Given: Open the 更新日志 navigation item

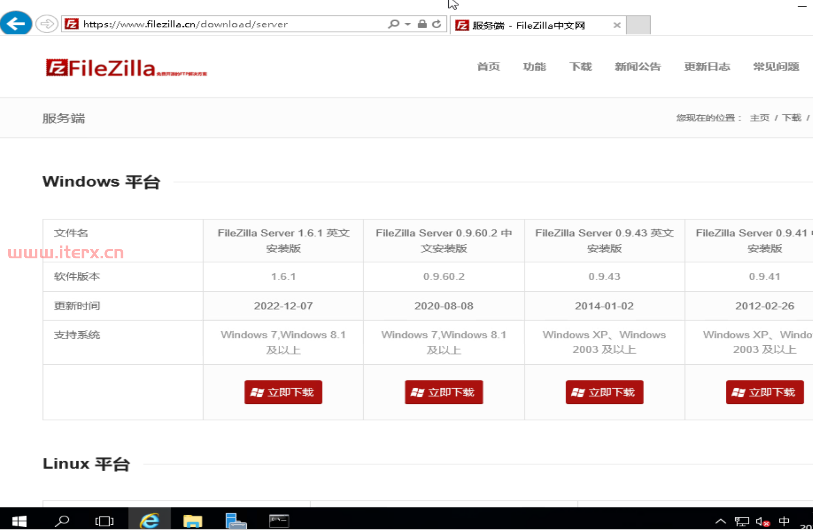Looking at the screenshot, I should 707,67.
